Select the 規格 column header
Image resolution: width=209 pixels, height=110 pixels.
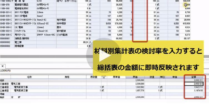[67, 77]
